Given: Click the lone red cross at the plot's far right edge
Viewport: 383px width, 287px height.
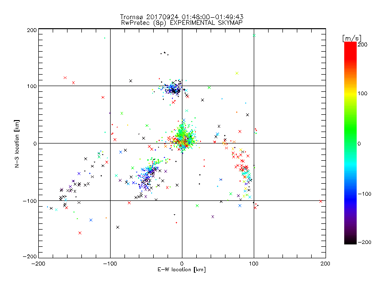Looking at the screenshot, I should pyautogui.click(x=321, y=201).
